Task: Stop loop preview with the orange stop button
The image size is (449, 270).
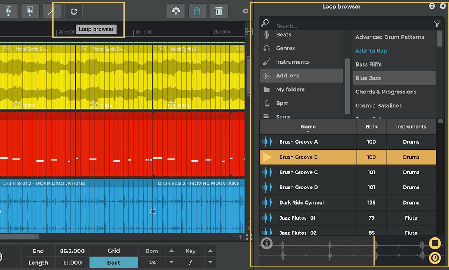Action: pos(435,243)
